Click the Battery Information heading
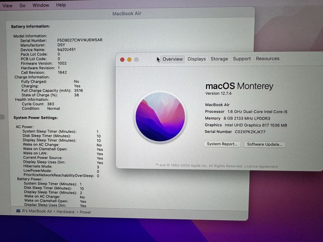Screen dimensions: 323x242 [x=30, y=26]
